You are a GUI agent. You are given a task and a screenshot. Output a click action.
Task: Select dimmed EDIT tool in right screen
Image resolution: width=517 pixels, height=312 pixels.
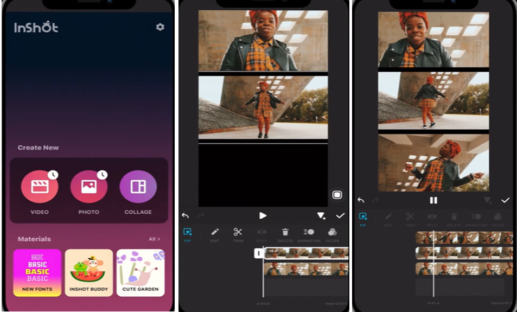pos(388,219)
